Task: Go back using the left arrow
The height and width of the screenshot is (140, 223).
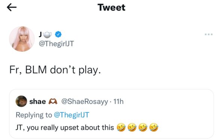Action: pyautogui.click(x=12, y=7)
